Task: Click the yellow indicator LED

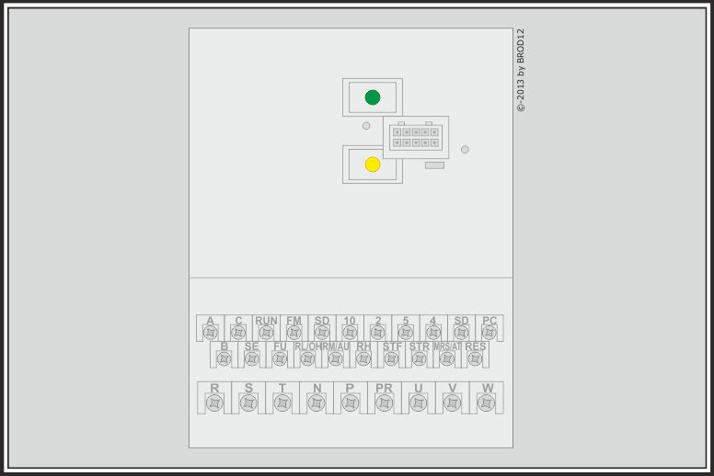Action: coord(373,164)
